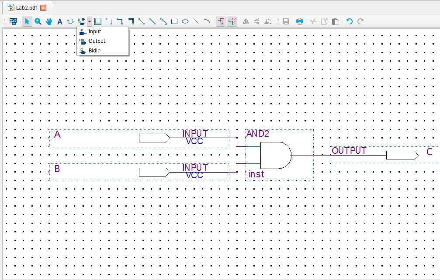The height and width of the screenshot is (280, 440).
Task: Click the Undo arrow
Action: (350, 21)
